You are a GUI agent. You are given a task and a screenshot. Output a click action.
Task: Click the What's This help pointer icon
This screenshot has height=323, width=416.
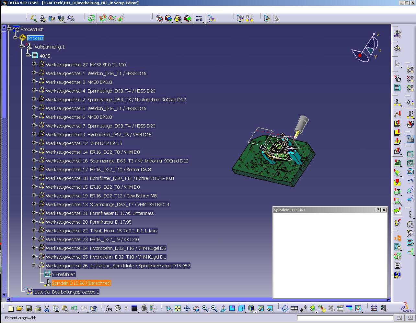(94, 308)
